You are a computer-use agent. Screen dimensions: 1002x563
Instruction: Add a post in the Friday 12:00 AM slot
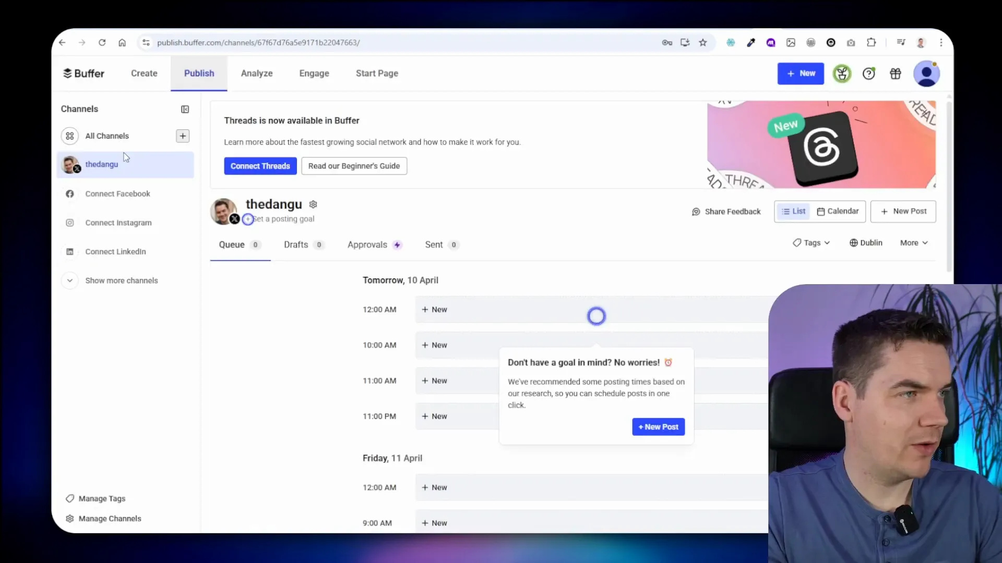click(x=591, y=487)
